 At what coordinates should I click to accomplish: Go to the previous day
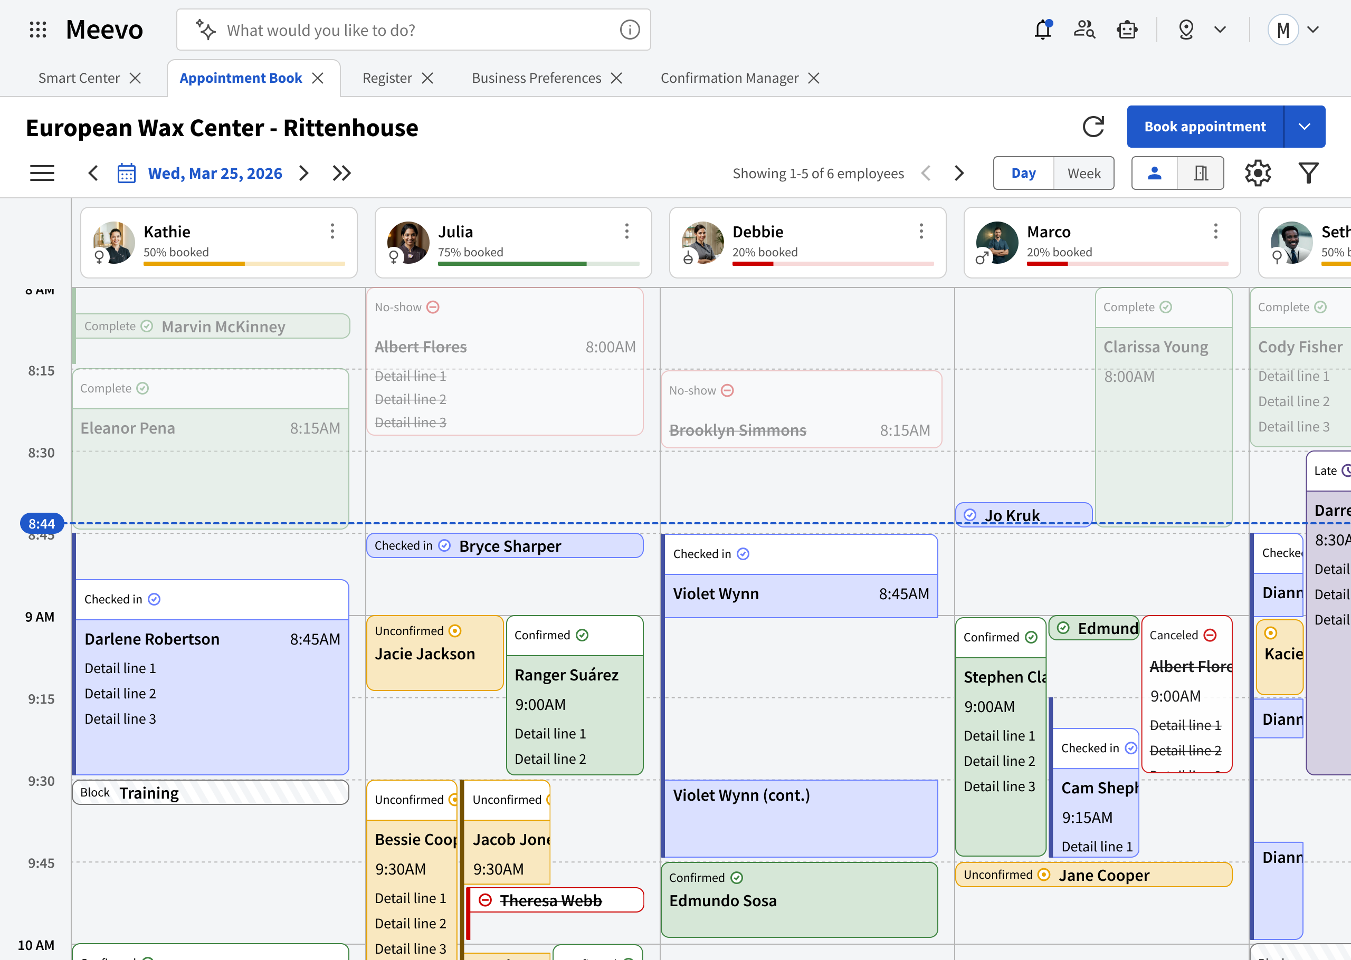tap(93, 173)
